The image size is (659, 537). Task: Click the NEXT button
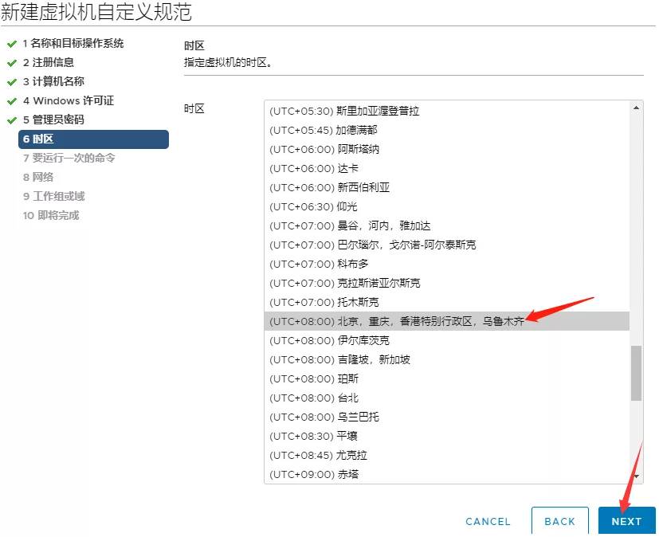click(626, 521)
